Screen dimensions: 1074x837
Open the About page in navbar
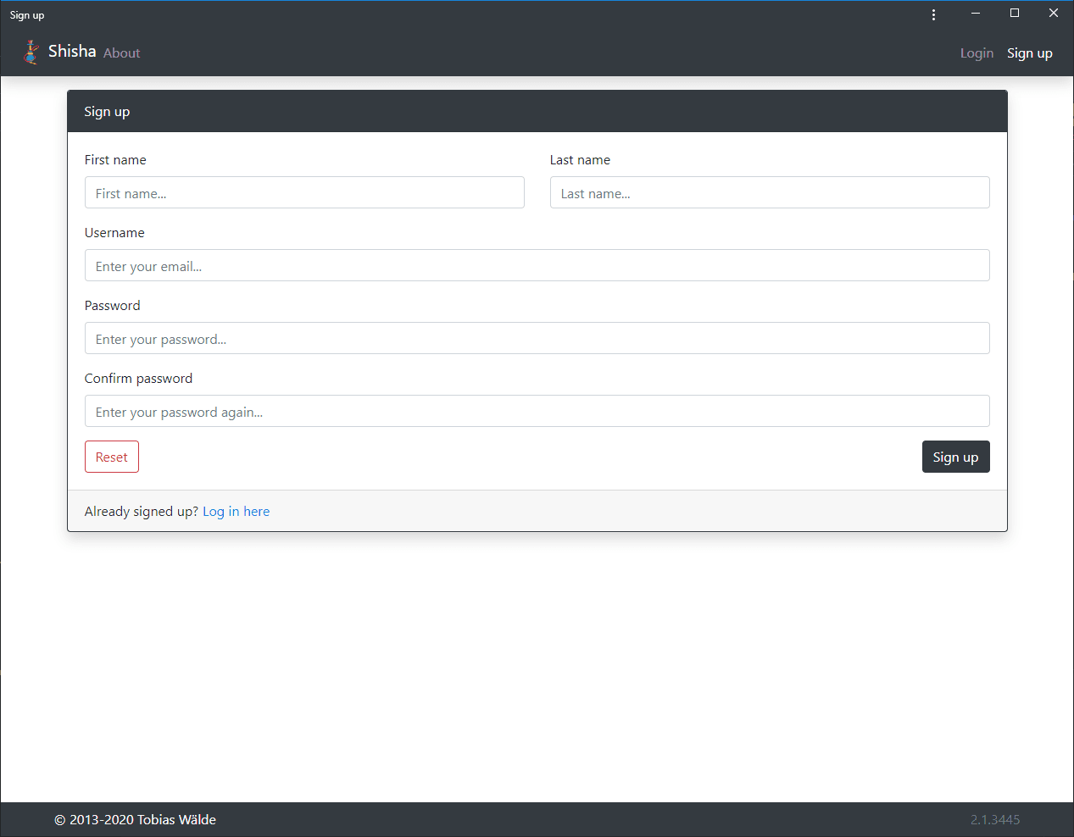click(x=122, y=53)
